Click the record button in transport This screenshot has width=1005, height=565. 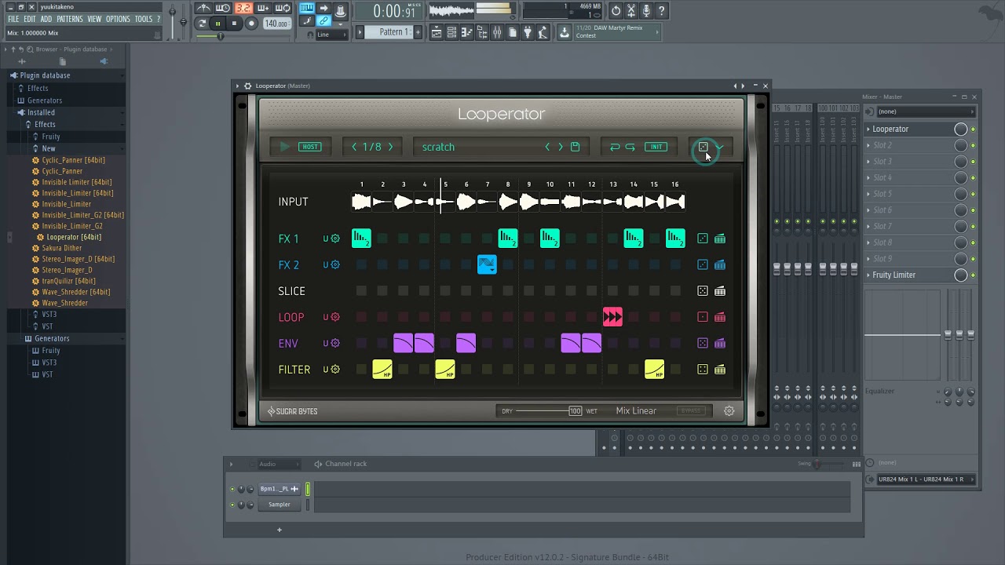pyautogui.click(x=251, y=24)
